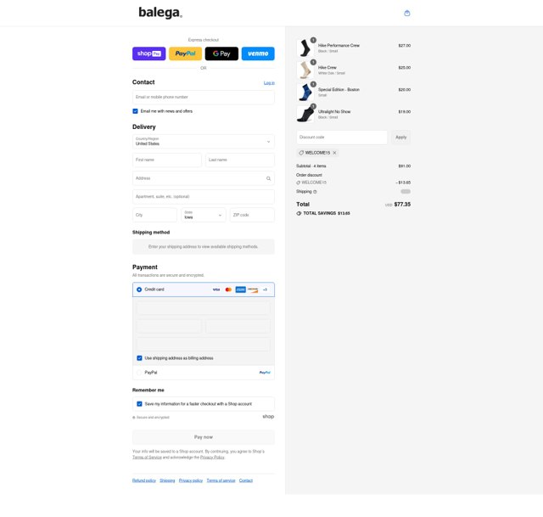Click the City field
The image size is (543, 517).
(154, 215)
